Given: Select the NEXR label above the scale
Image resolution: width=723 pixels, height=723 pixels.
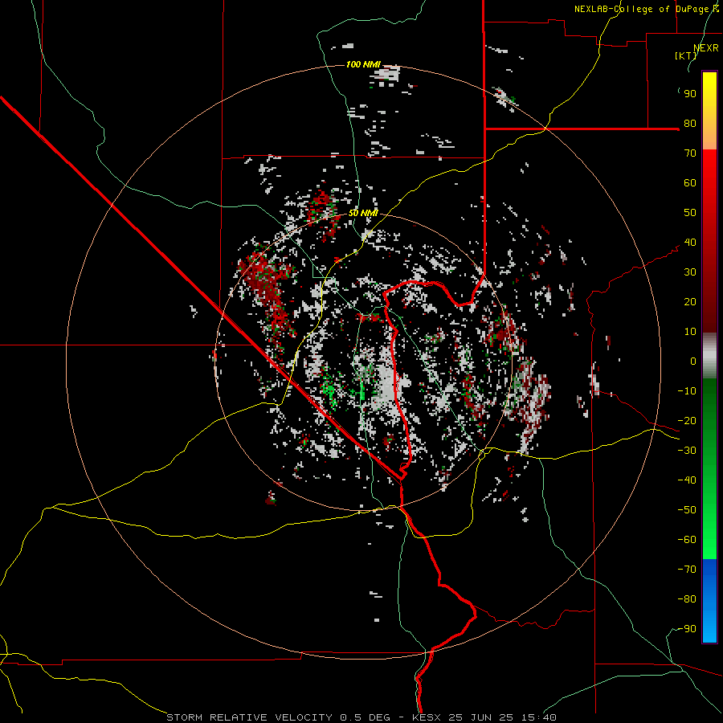Looking at the screenshot, I should [x=706, y=48].
